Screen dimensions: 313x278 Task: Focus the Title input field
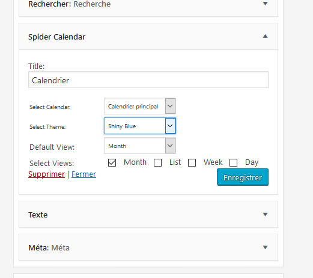pos(148,80)
